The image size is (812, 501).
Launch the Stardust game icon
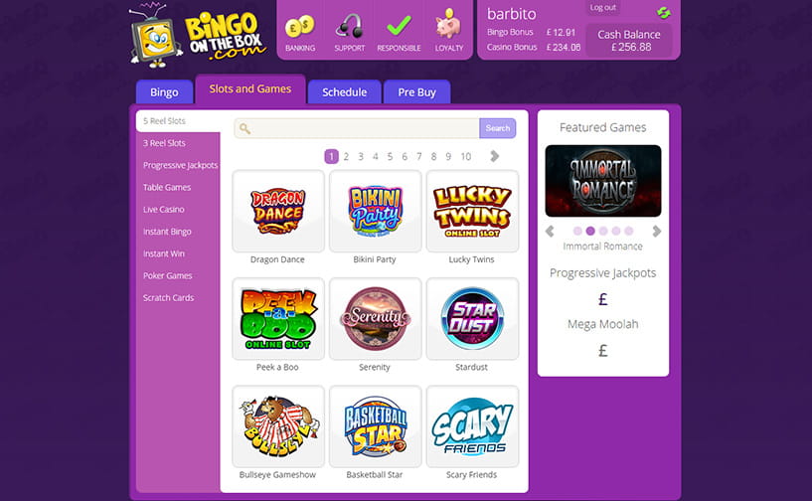[x=472, y=319]
